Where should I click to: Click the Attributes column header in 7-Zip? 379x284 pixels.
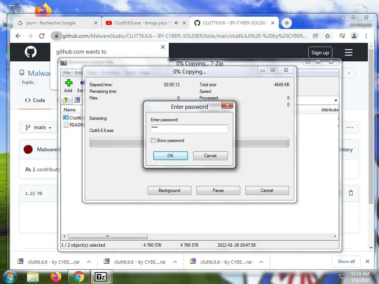tap(330, 109)
